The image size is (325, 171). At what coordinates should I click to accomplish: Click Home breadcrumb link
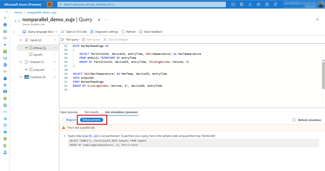(18, 12)
